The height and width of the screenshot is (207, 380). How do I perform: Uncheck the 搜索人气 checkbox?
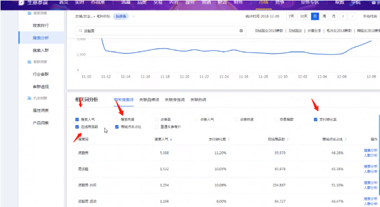tap(77, 120)
